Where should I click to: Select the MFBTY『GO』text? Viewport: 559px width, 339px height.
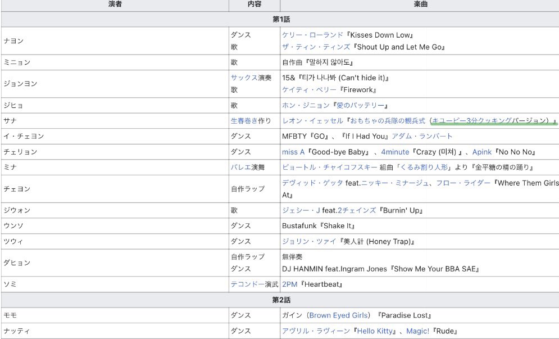(306, 136)
